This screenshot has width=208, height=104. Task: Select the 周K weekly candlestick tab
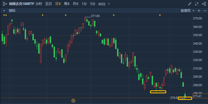67,4
